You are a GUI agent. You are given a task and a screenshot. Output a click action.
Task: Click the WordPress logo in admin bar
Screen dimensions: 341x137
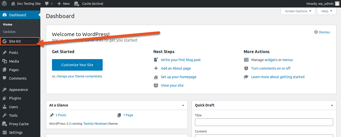pyautogui.click(x=5, y=4)
